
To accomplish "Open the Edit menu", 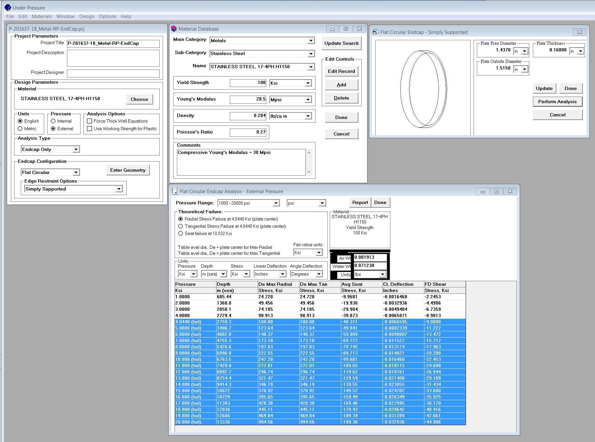I will (23, 16).
